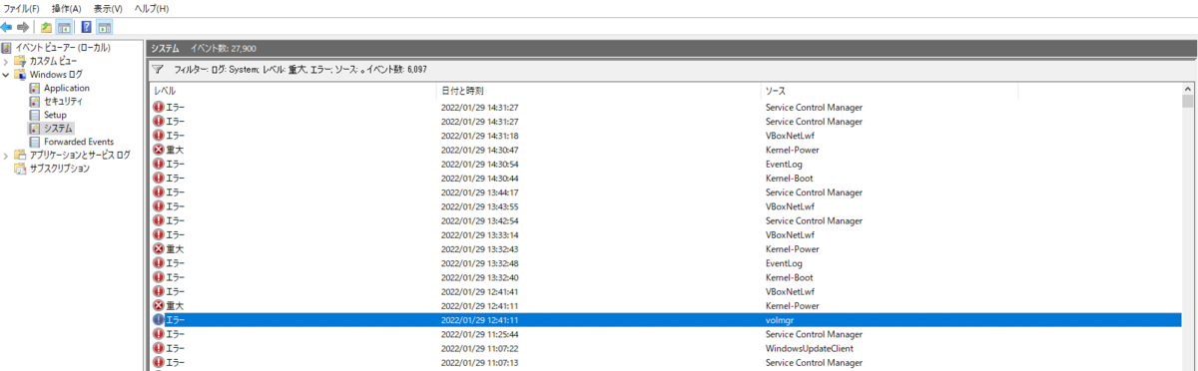Select the 11:07:13 Service Control Manager event
Viewport: 1198px width, 371px height.
click(x=666, y=362)
